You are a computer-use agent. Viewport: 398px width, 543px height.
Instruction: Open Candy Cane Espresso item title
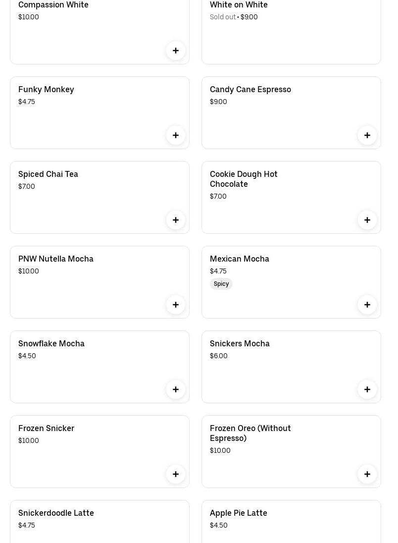click(x=250, y=90)
